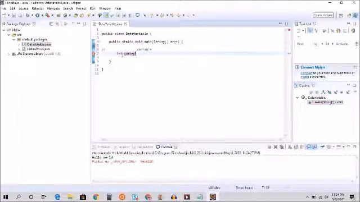Click the Open Type toolbar icon

pyautogui.click(x=76, y=15)
